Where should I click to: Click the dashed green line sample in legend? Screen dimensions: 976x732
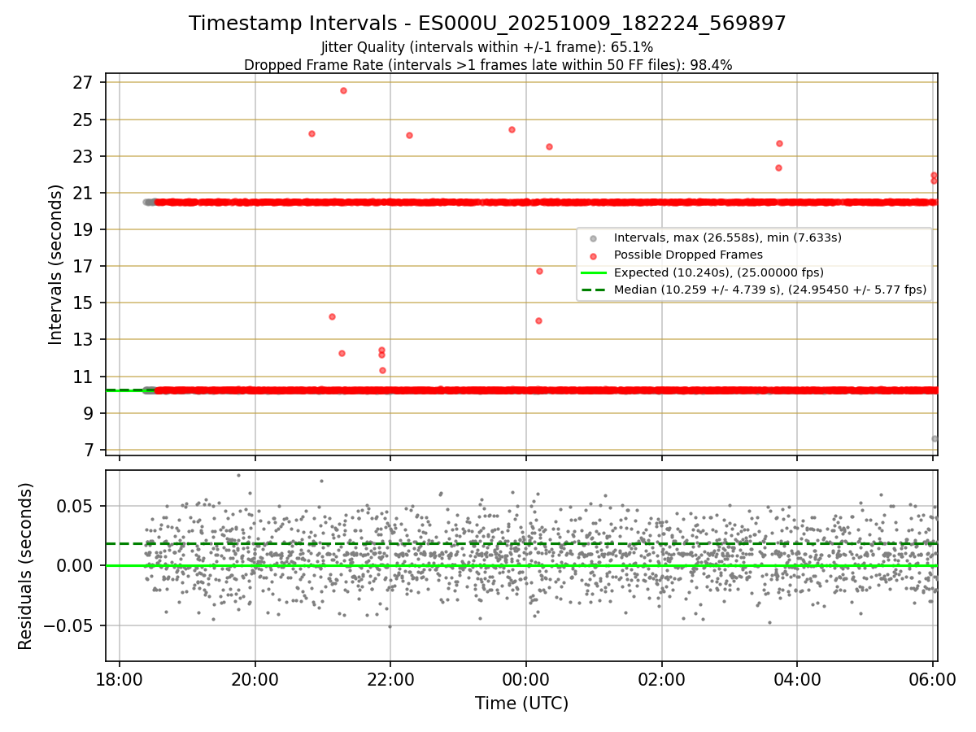tap(593, 290)
